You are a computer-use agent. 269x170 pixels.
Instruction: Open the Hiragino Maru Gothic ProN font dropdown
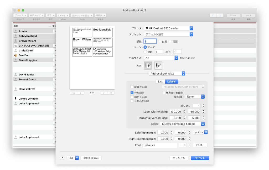pyautogui.click(x=183, y=87)
